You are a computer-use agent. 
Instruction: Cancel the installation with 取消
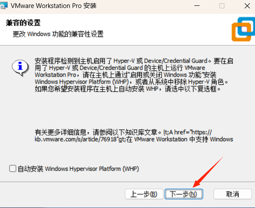(232, 194)
